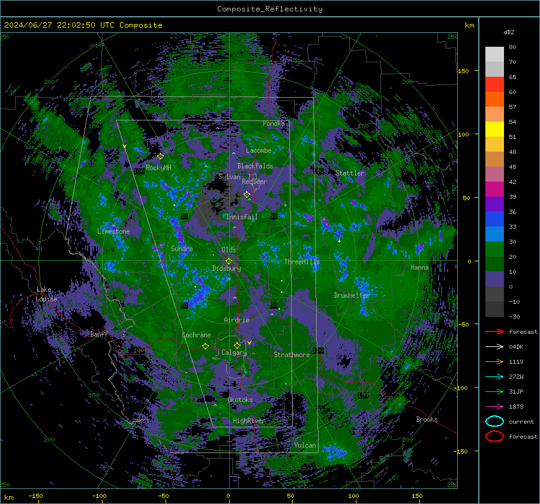Image resolution: width=540 pixels, height=504 pixels.
Task: Click the Vulcan label
Action: pyautogui.click(x=305, y=445)
